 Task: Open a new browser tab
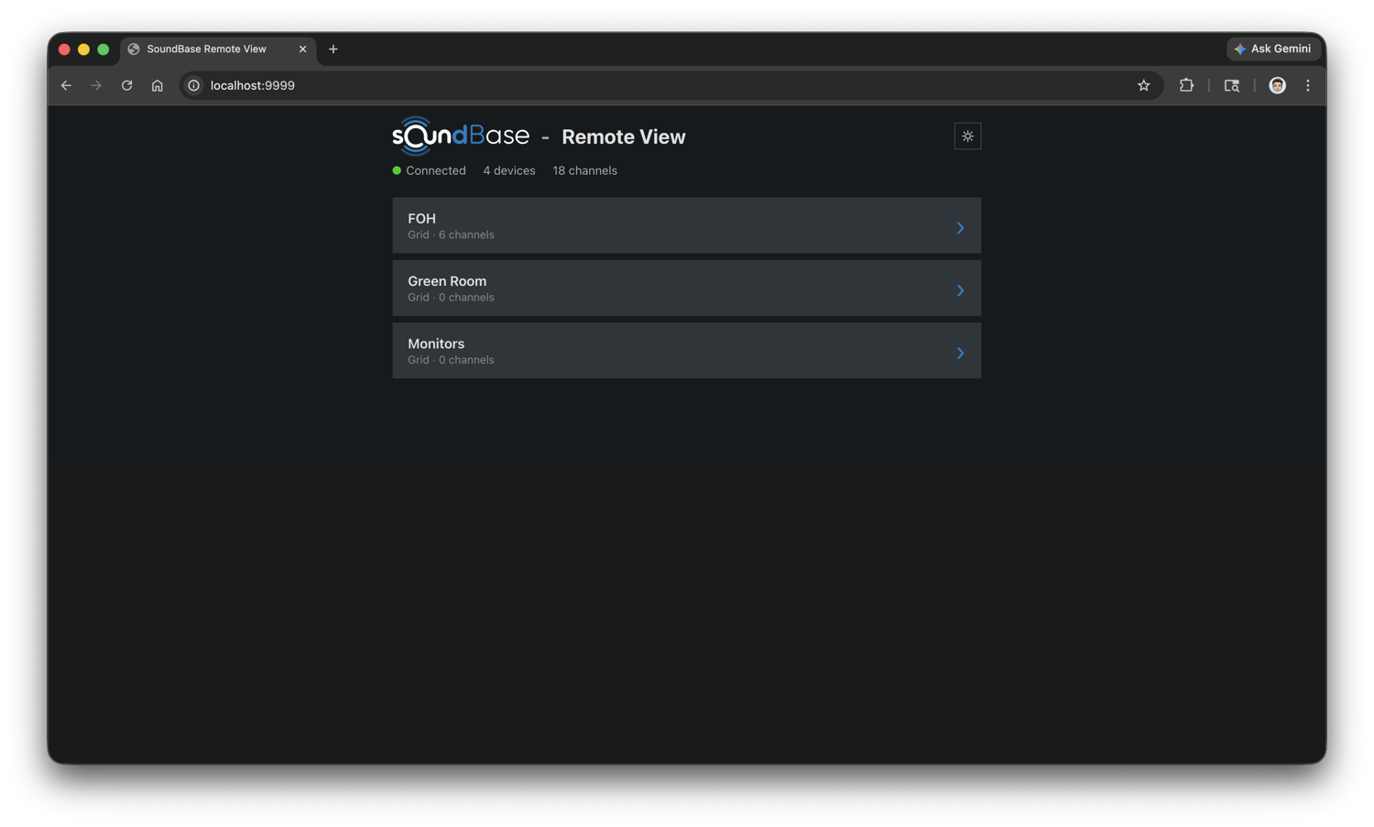[x=333, y=49]
